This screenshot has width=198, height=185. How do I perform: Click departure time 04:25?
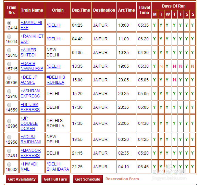(77, 25)
